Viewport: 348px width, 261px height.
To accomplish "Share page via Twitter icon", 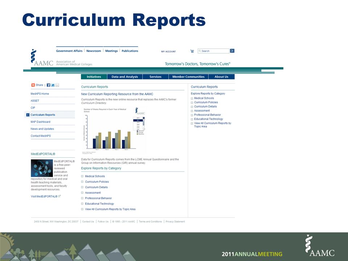I will (x=53, y=85).
